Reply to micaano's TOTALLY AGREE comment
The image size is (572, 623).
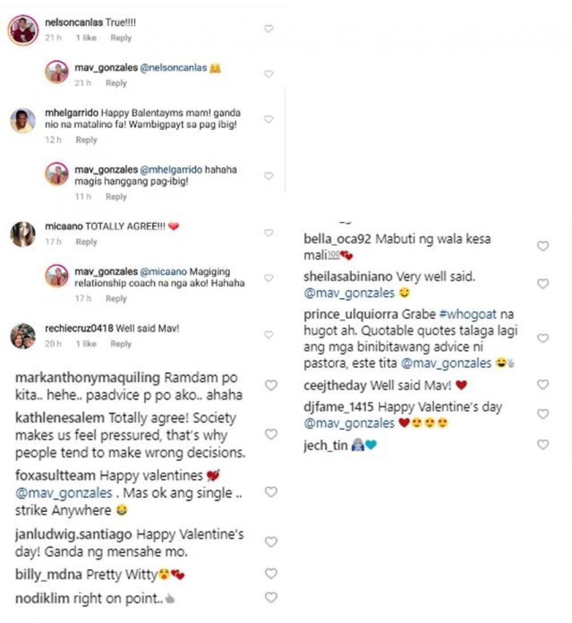pos(86,242)
